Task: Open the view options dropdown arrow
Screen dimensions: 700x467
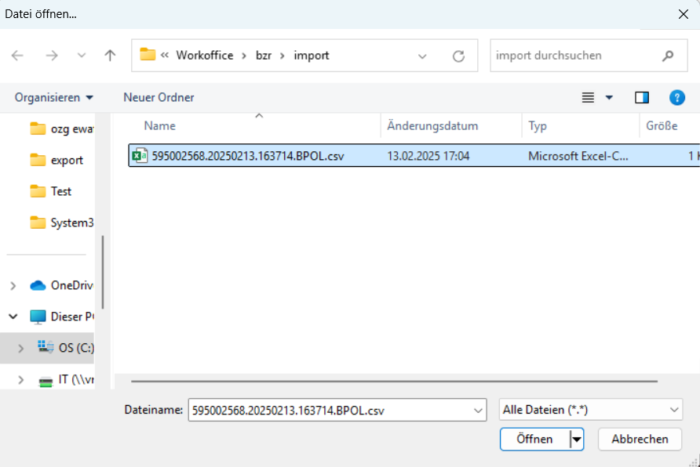Action: pos(609,97)
